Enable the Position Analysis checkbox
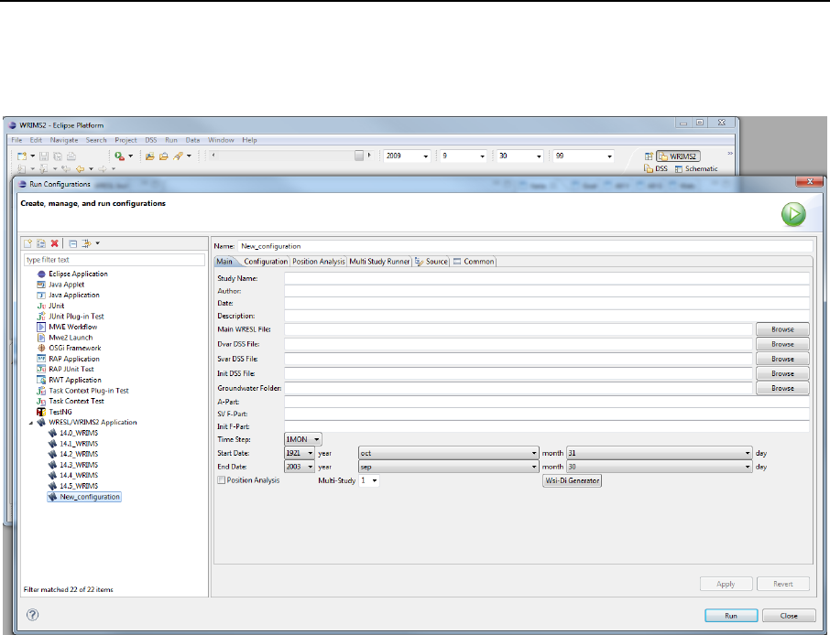This screenshot has height=635, width=830. [x=221, y=479]
